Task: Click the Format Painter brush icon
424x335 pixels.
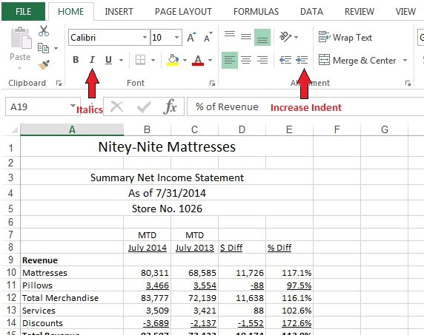Action: coord(44,65)
